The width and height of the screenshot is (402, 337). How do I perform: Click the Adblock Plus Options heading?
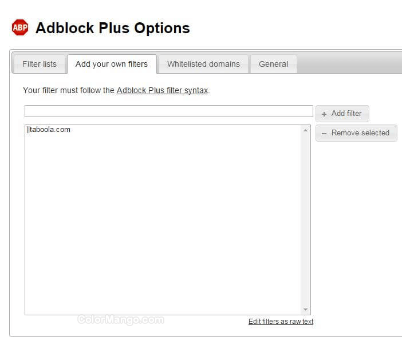[112, 27]
